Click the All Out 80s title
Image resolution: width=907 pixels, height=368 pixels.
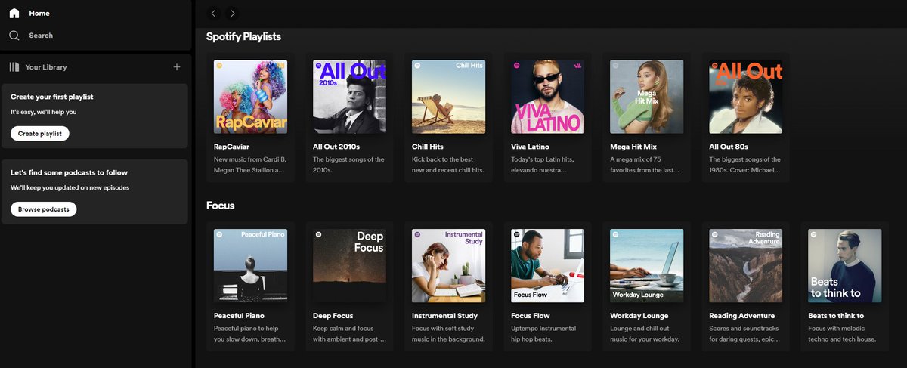point(729,147)
